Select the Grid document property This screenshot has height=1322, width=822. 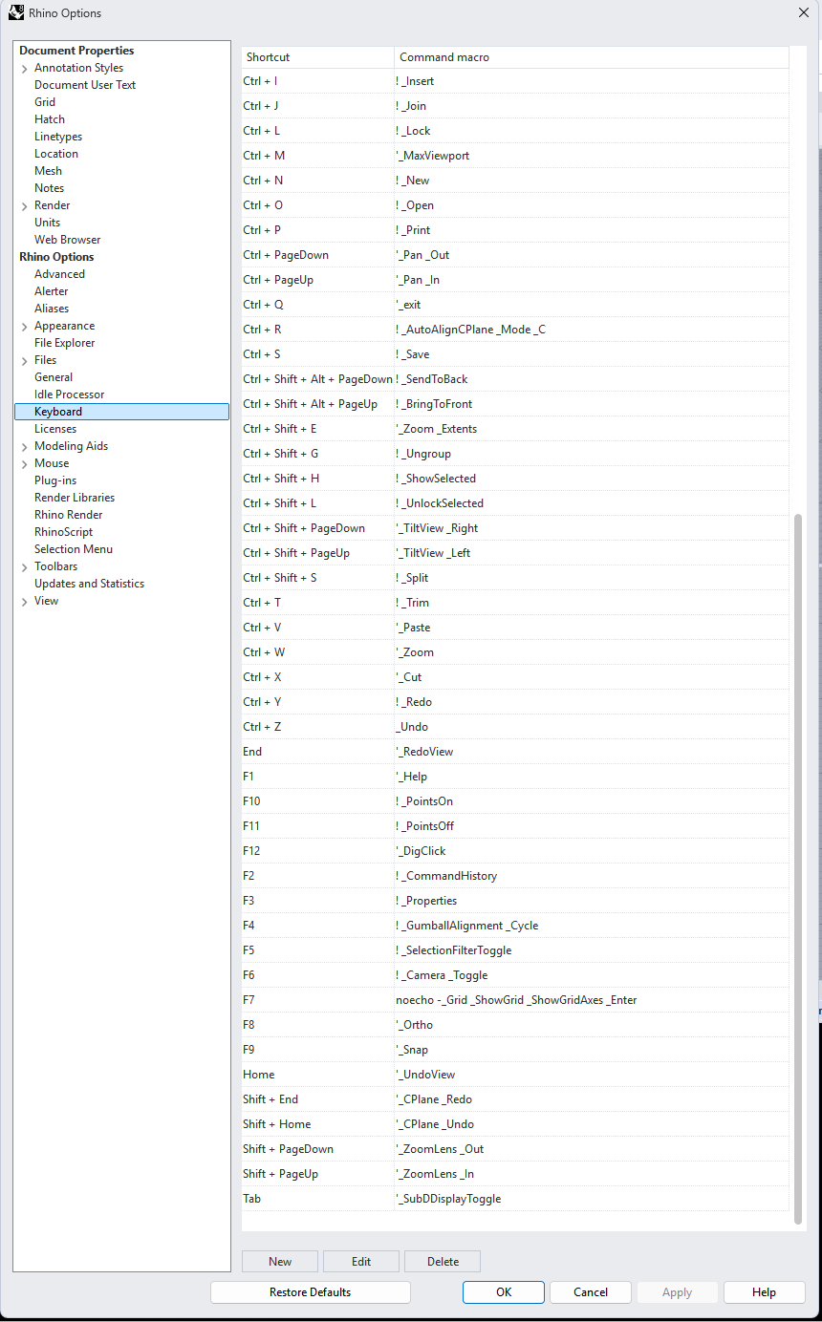point(44,101)
